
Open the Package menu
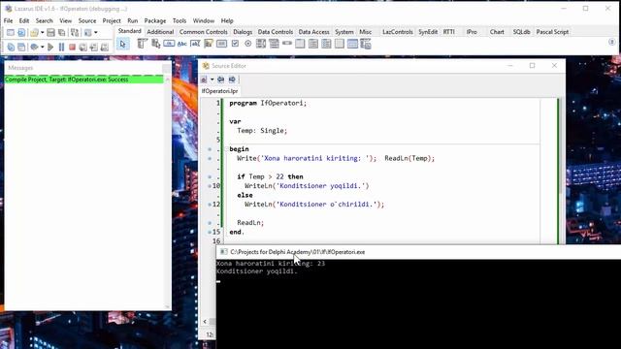155,20
